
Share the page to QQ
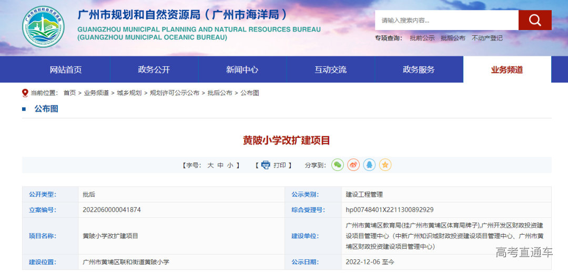coord(369,165)
